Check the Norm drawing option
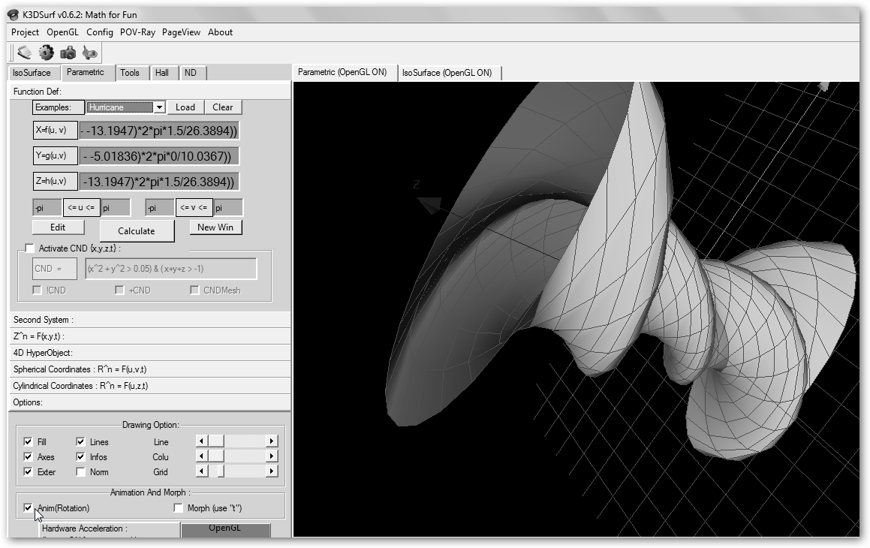The height and width of the screenshot is (548, 870). [81, 472]
